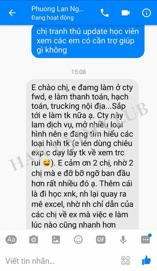Open the four-face emoji button in input
This screenshot has width=157, height=271.
coord(126,261)
